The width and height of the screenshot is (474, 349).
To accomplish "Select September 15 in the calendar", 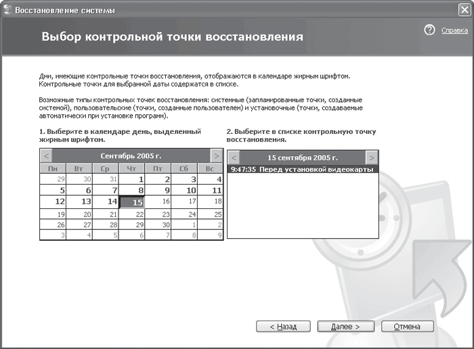I will point(132,202).
